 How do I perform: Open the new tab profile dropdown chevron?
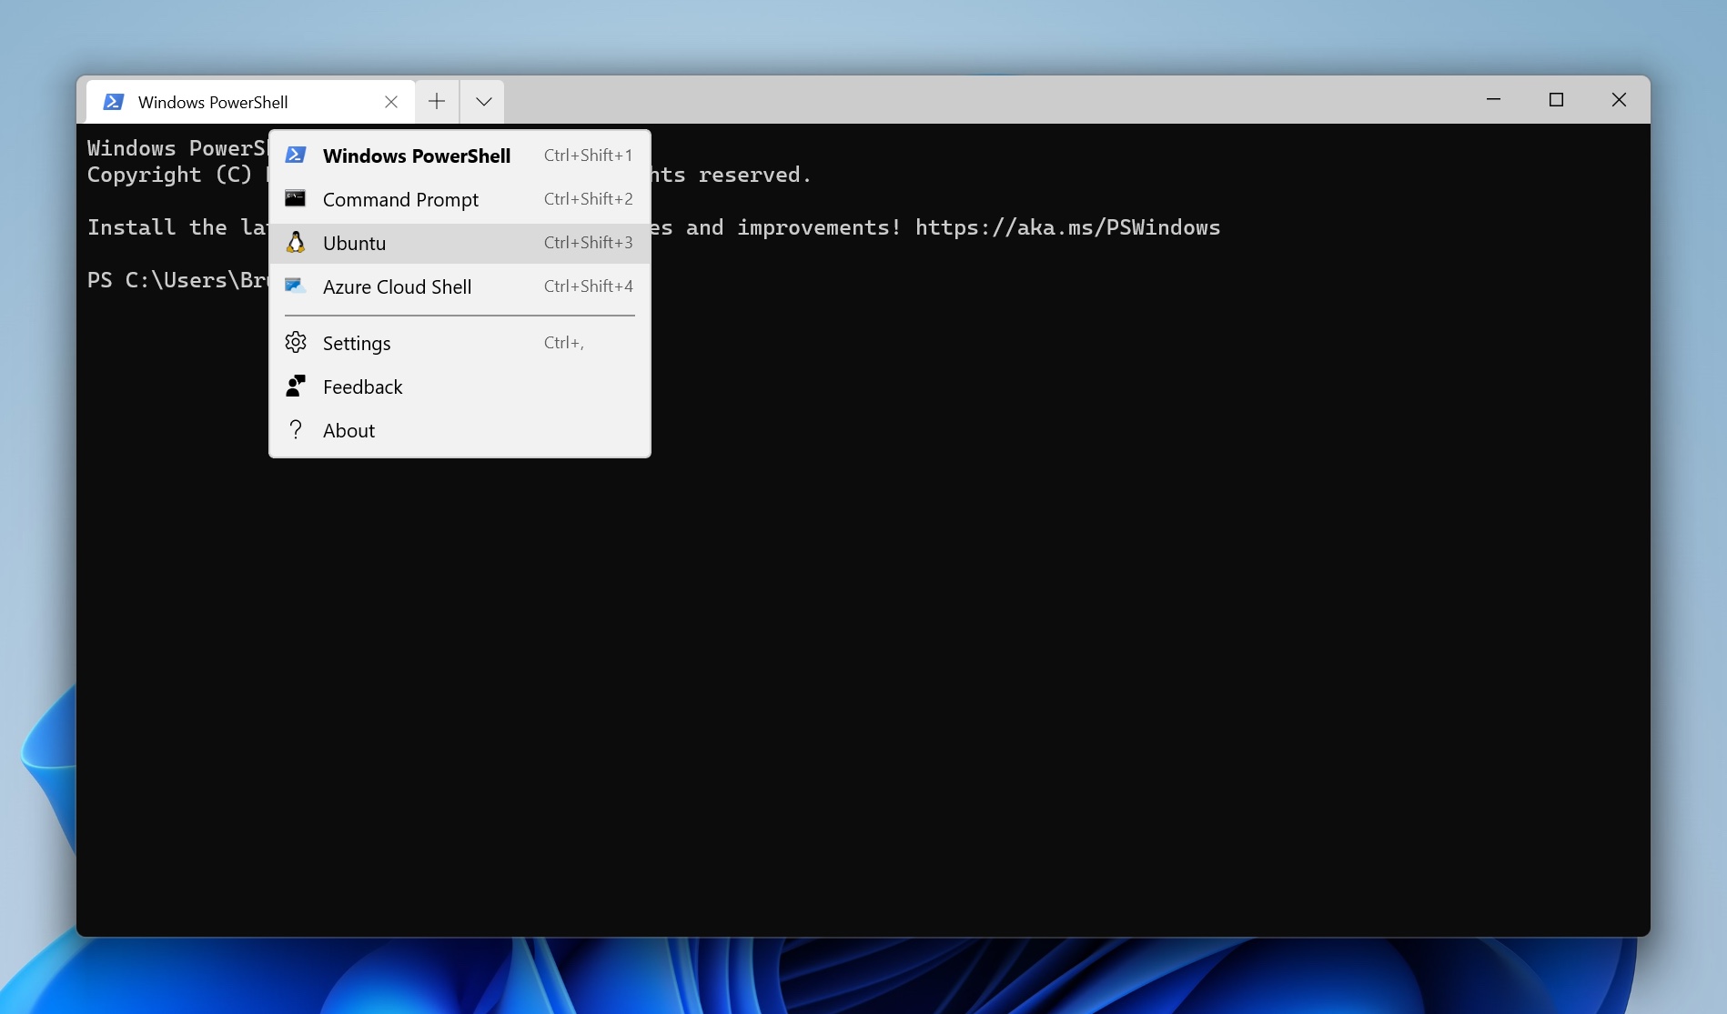(482, 101)
